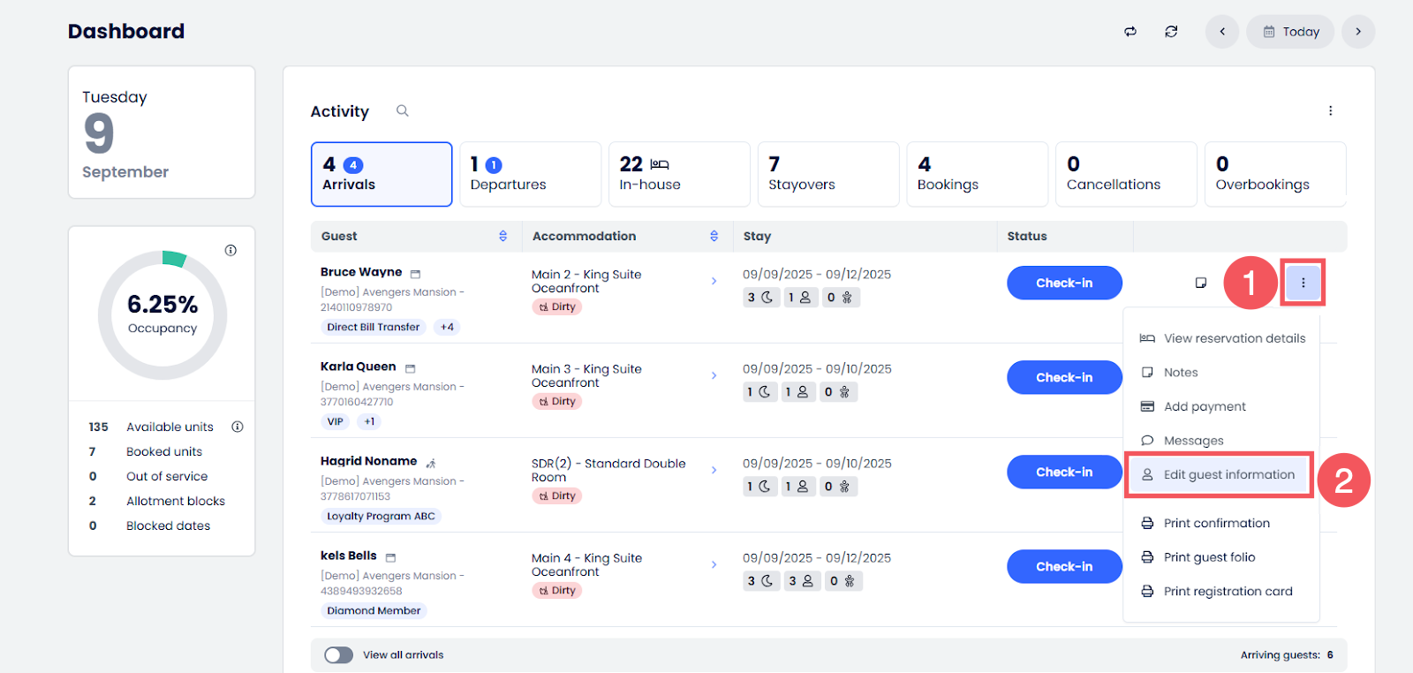
Task: Open Bruce Wayne's three-dot actions menu
Action: pos(1303,283)
